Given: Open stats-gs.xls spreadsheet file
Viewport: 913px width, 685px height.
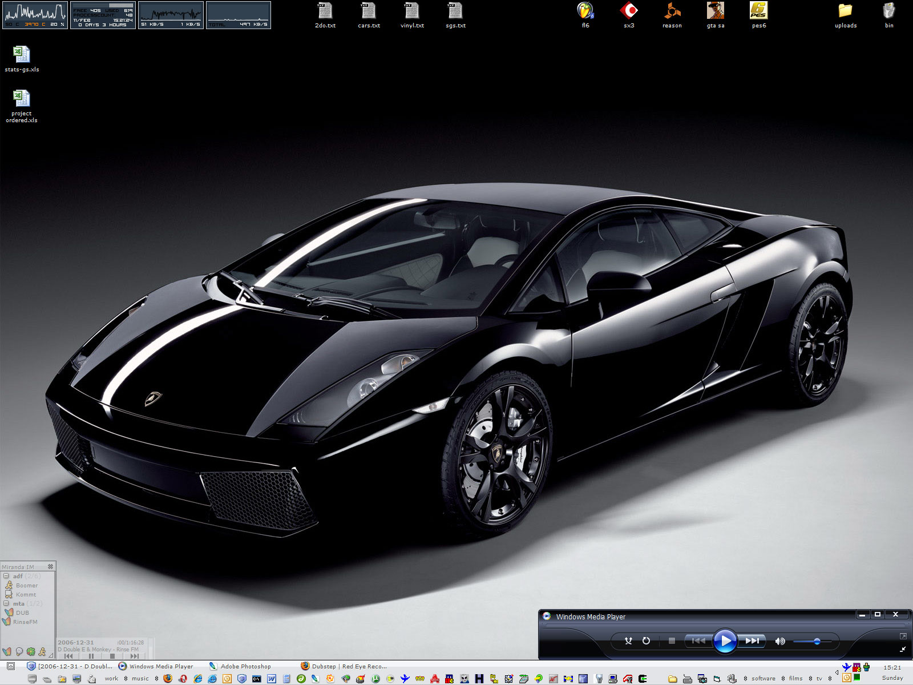Looking at the screenshot, I should pyautogui.click(x=22, y=55).
